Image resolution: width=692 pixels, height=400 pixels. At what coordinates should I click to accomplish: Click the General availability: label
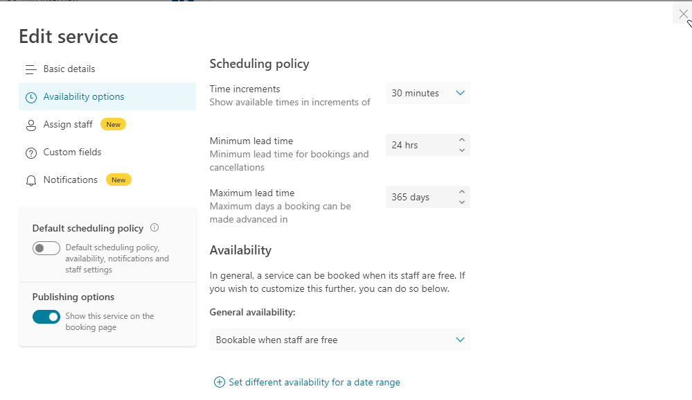click(252, 313)
